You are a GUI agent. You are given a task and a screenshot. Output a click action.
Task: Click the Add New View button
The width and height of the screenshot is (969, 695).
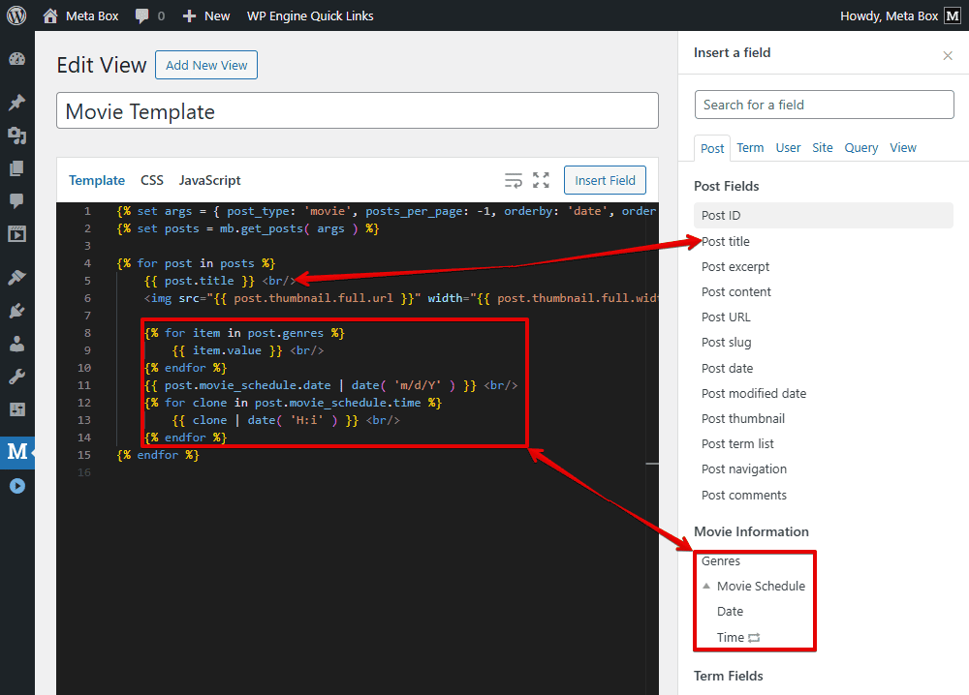click(205, 65)
